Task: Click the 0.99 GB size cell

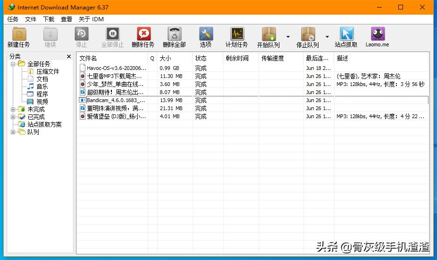Action: 169,68
